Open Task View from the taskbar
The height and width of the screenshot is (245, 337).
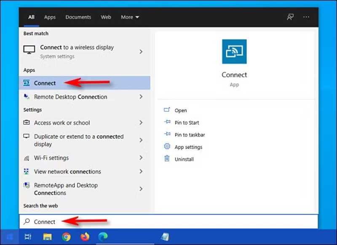[28, 237]
